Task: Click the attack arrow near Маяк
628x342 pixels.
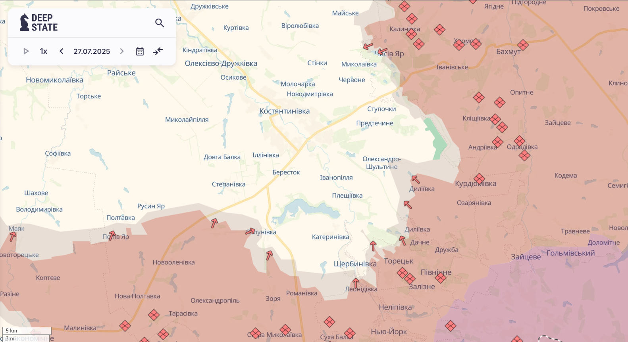Action: click(13, 237)
